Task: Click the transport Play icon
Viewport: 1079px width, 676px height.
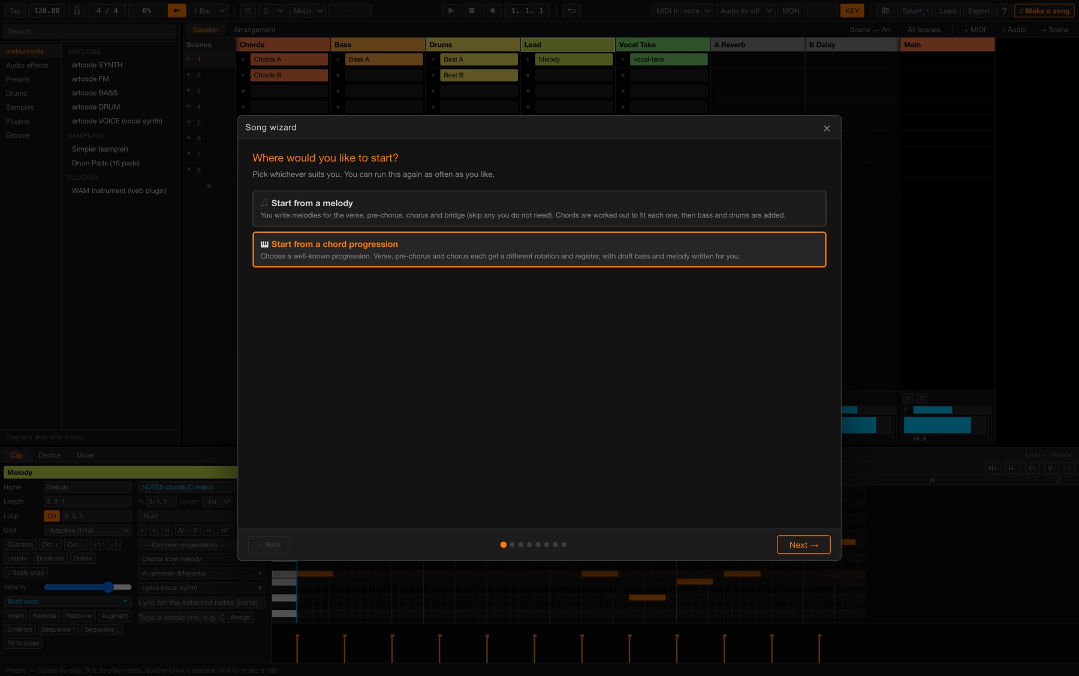Action: (451, 11)
